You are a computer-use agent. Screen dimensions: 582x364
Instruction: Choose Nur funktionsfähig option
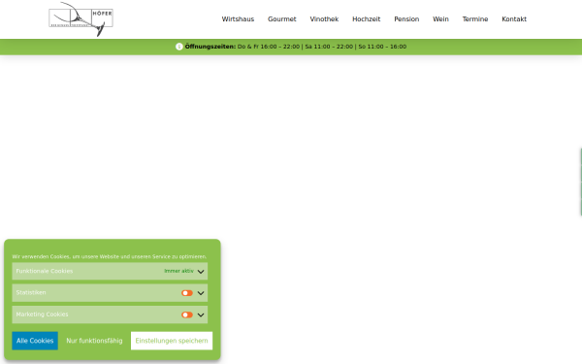click(94, 341)
